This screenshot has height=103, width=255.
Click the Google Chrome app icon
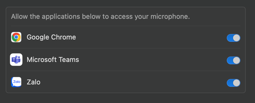[x=16, y=37]
